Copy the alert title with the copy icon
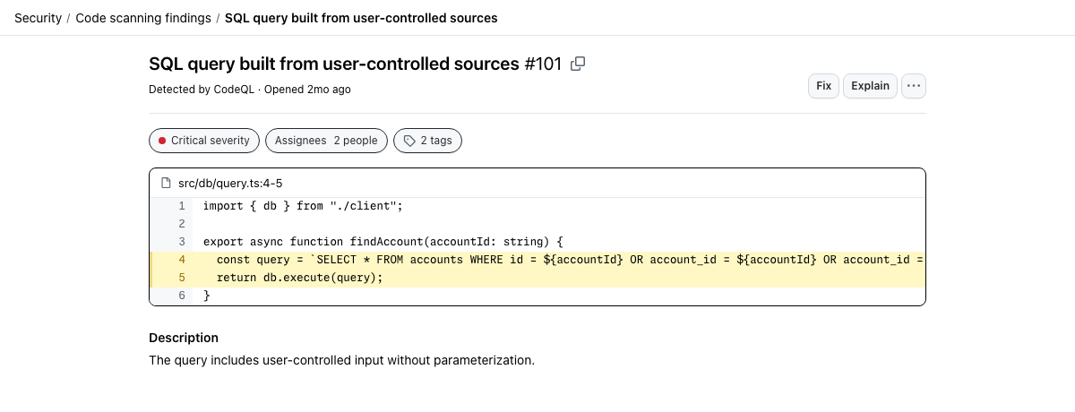 [x=578, y=64]
